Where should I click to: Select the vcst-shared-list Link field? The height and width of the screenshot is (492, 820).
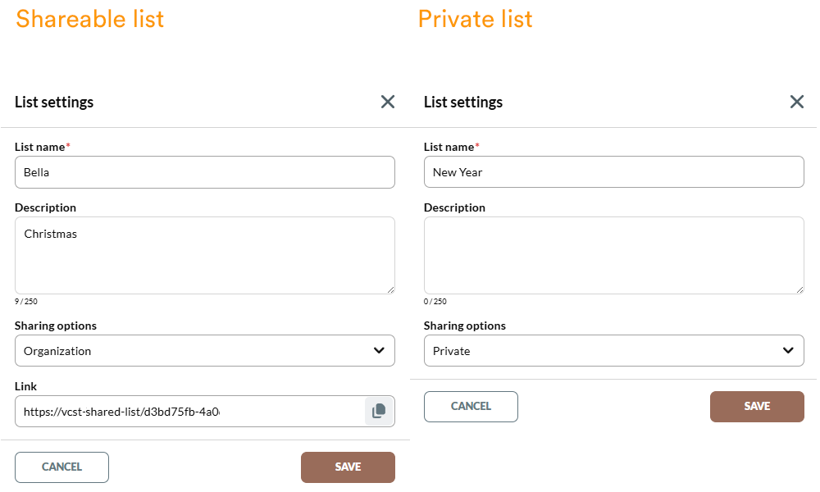(x=189, y=412)
